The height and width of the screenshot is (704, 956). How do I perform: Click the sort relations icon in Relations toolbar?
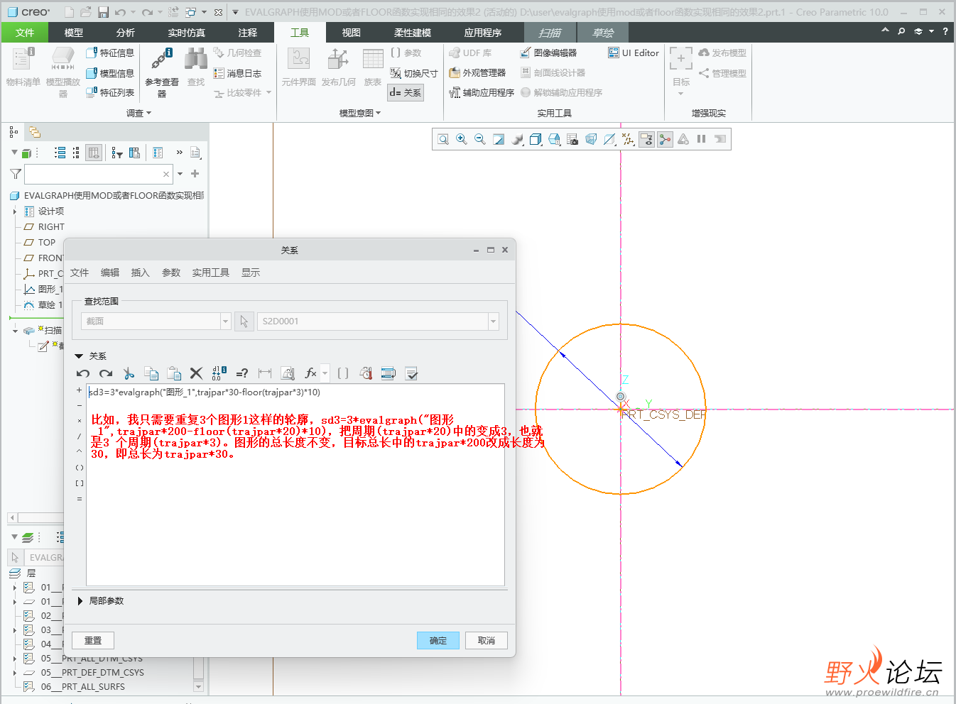click(x=389, y=373)
